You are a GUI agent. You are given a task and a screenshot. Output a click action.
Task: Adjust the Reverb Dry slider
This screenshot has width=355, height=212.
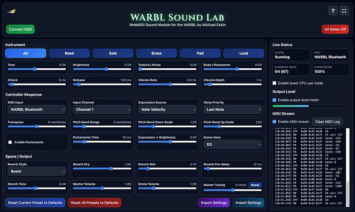coord(102,169)
